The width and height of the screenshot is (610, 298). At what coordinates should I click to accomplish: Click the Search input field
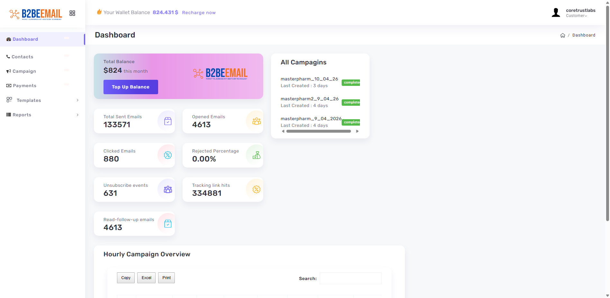[x=350, y=278]
